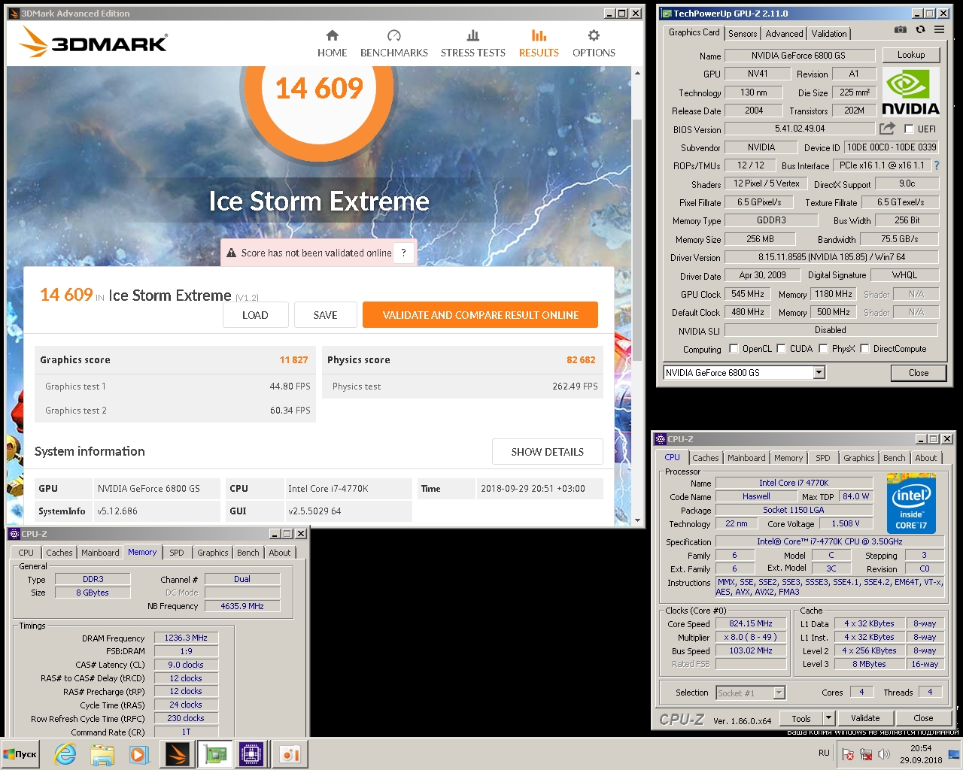This screenshot has width=963, height=770.
Task: Expand the Tools dropdown arrow in CPU-Z
Action: (828, 718)
